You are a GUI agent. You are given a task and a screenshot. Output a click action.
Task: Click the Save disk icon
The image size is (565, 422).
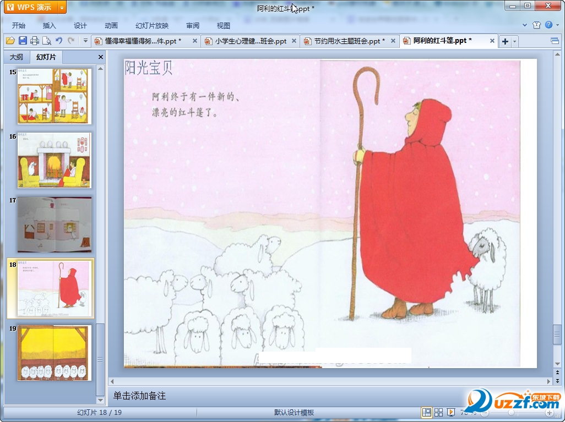[x=23, y=41]
